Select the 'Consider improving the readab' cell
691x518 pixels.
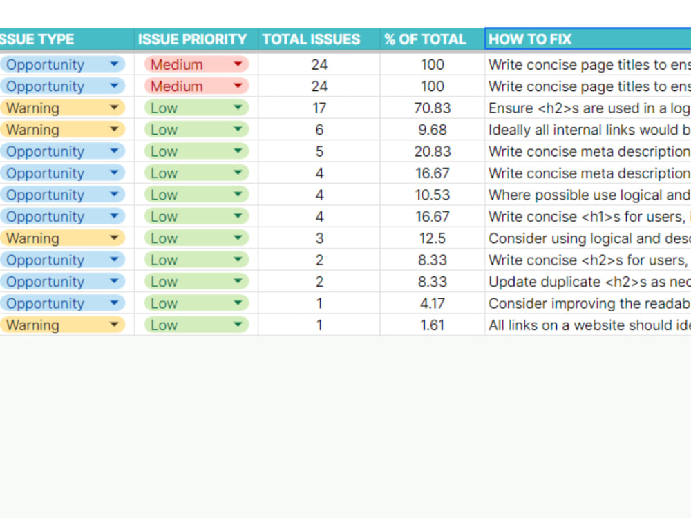(x=588, y=303)
